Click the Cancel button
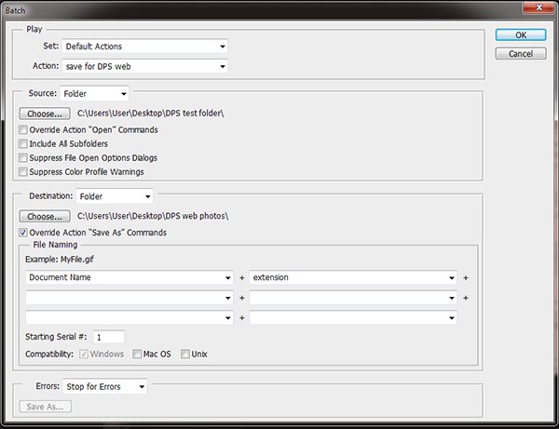Viewport: 559px width, 429px height. (x=520, y=54)
